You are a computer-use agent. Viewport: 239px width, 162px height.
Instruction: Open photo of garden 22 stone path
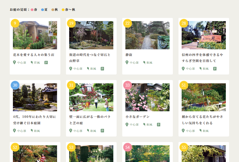(147, 35)
